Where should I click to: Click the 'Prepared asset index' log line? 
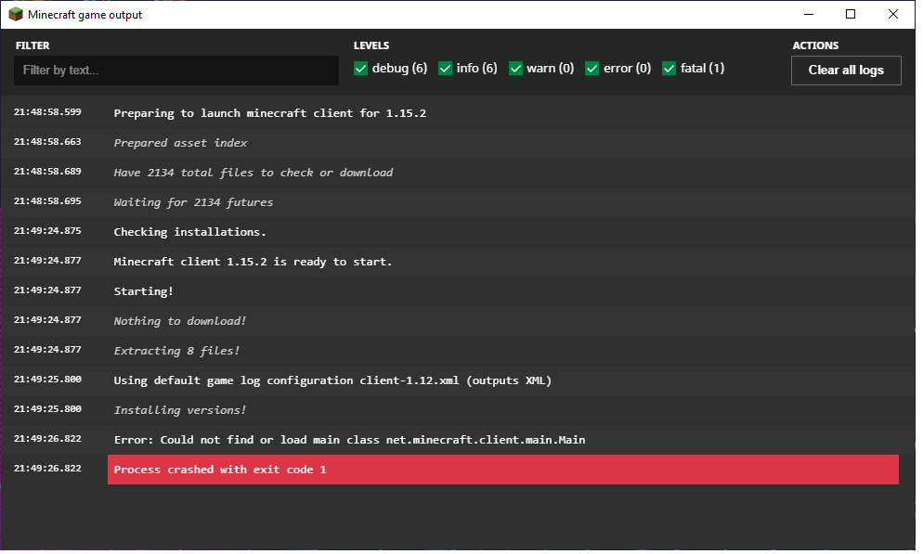[x=180, y=143]
